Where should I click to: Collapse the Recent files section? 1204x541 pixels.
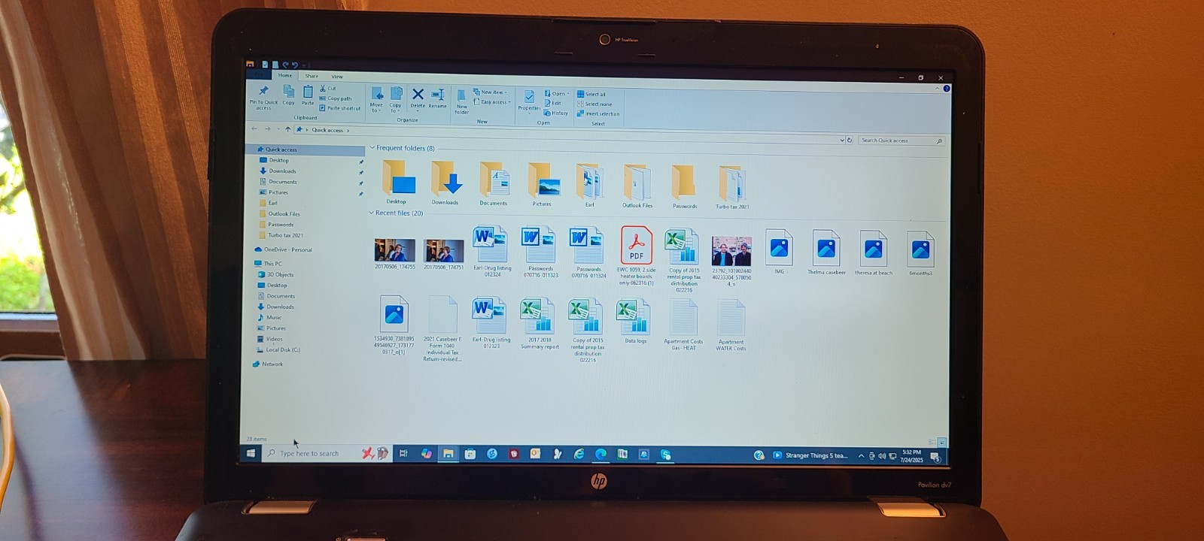(371, 213)
